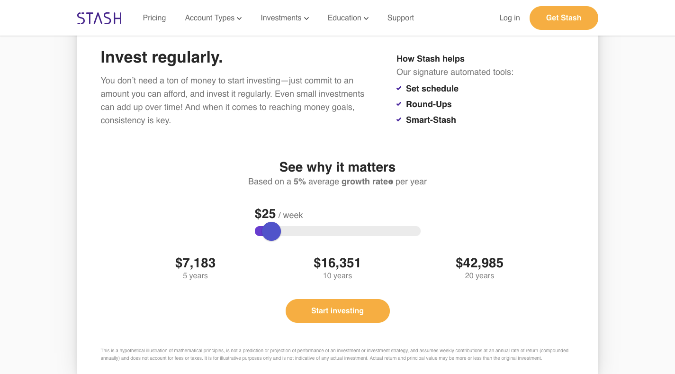Select the Set schedule tool text
The height and width of the screenshot is (374, 675).
click(x=432, y=89)
